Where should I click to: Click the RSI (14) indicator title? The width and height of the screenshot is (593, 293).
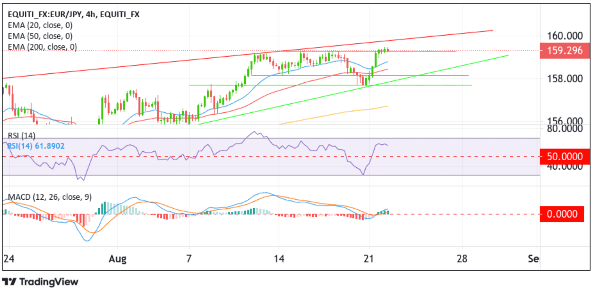tap(21, 135)
